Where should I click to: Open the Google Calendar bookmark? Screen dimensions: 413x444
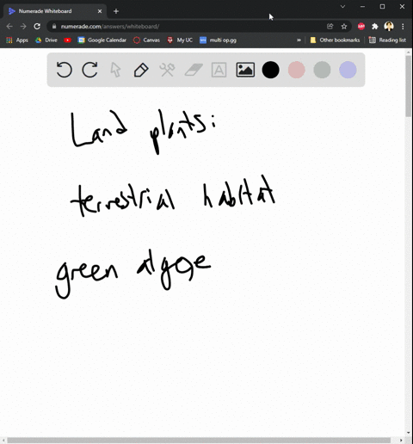click(x=102, y=40)
